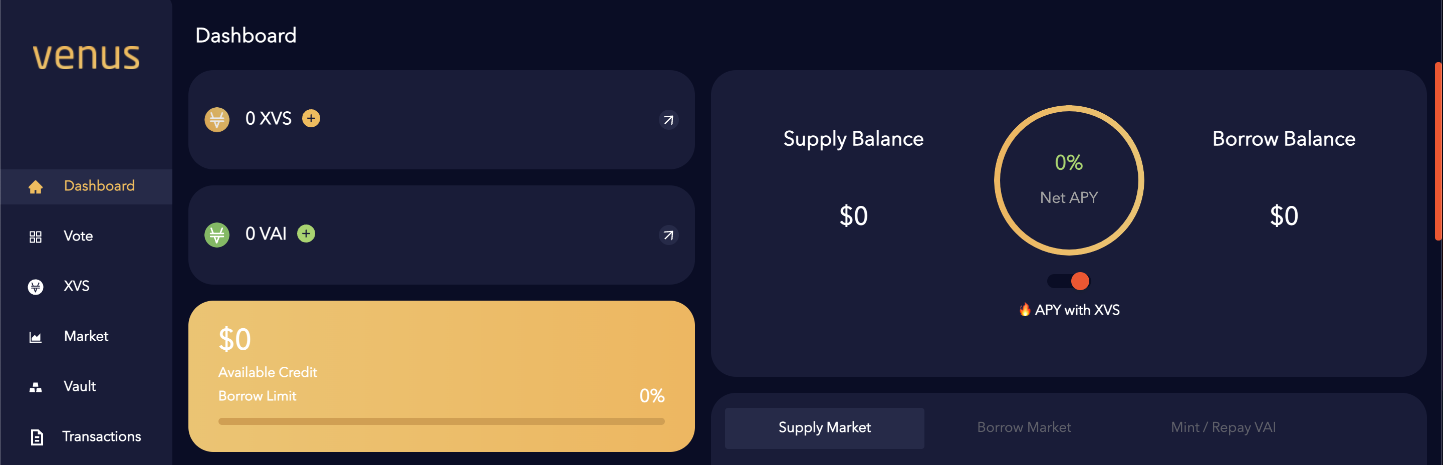Expand the Net APY circle display
This screenshot has height=465, width=1443.
1068,180
